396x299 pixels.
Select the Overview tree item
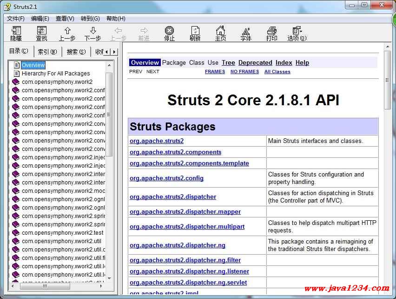point(33,65)
